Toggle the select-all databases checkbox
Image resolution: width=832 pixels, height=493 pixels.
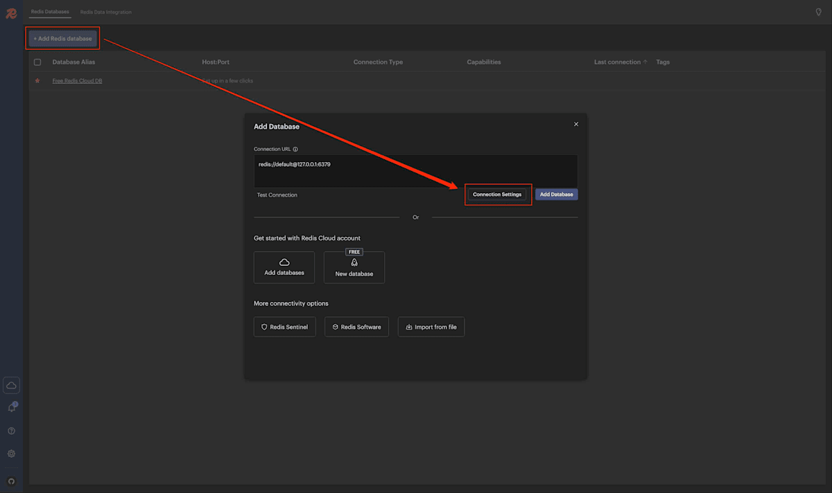click(37, 62)
